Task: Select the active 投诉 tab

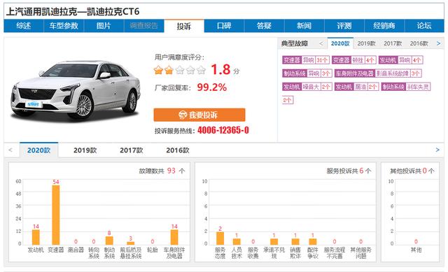Action: (x=183, y=27)
